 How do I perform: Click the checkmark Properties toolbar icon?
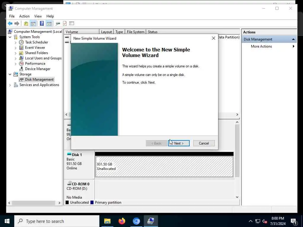65,24
